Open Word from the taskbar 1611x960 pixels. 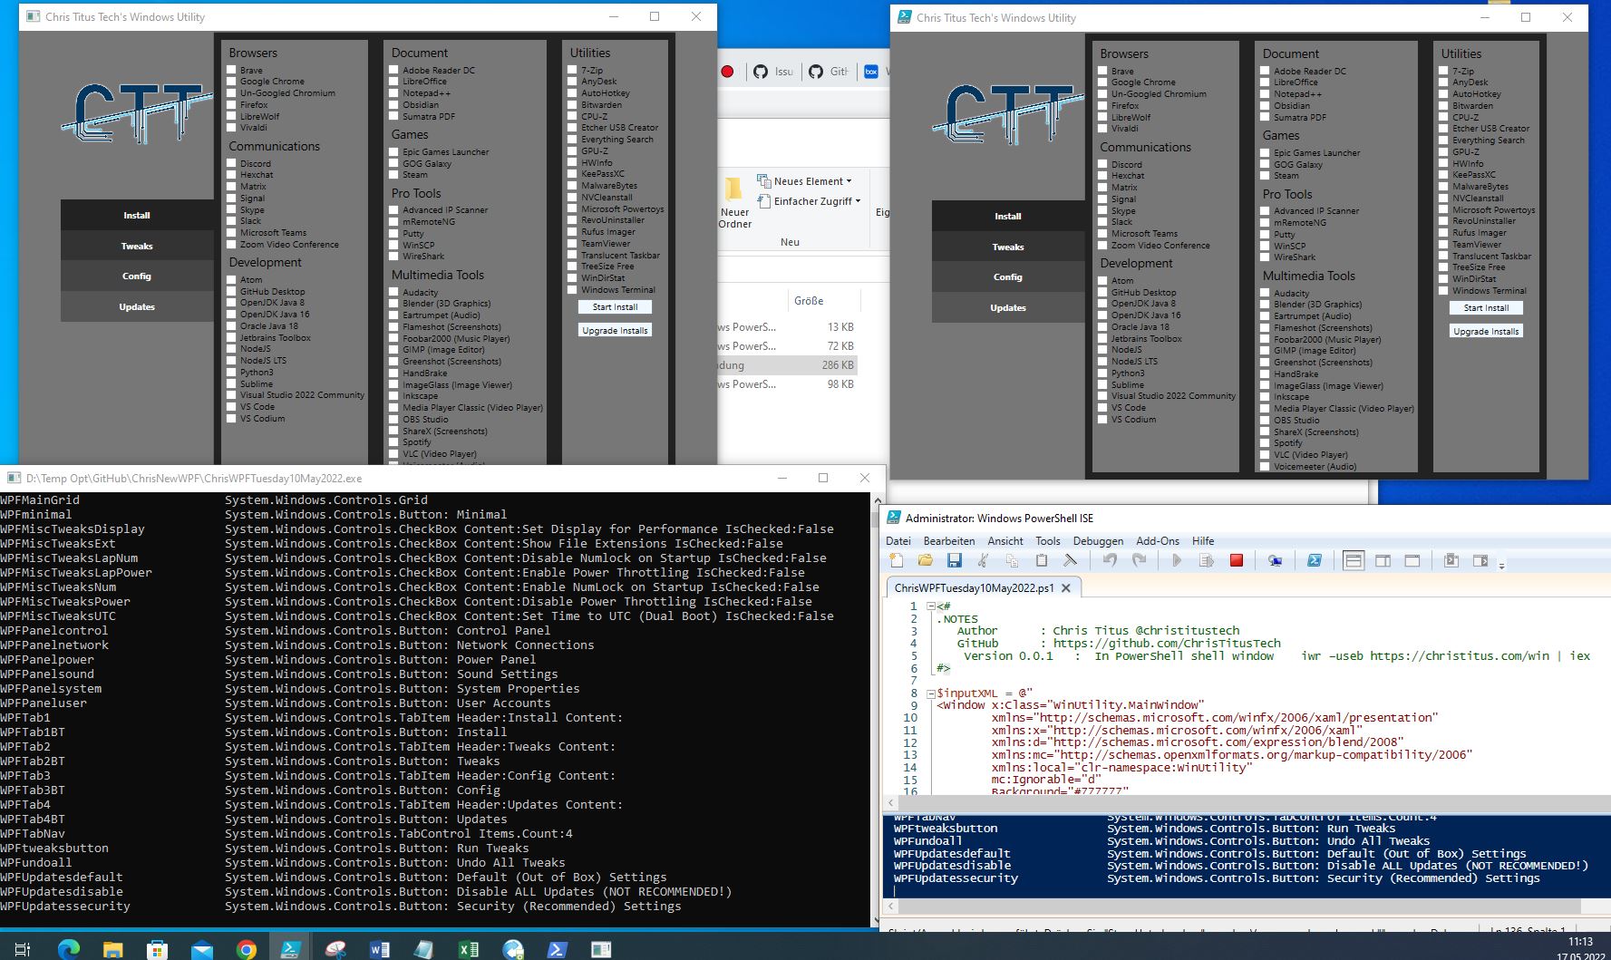pos(379,949)
